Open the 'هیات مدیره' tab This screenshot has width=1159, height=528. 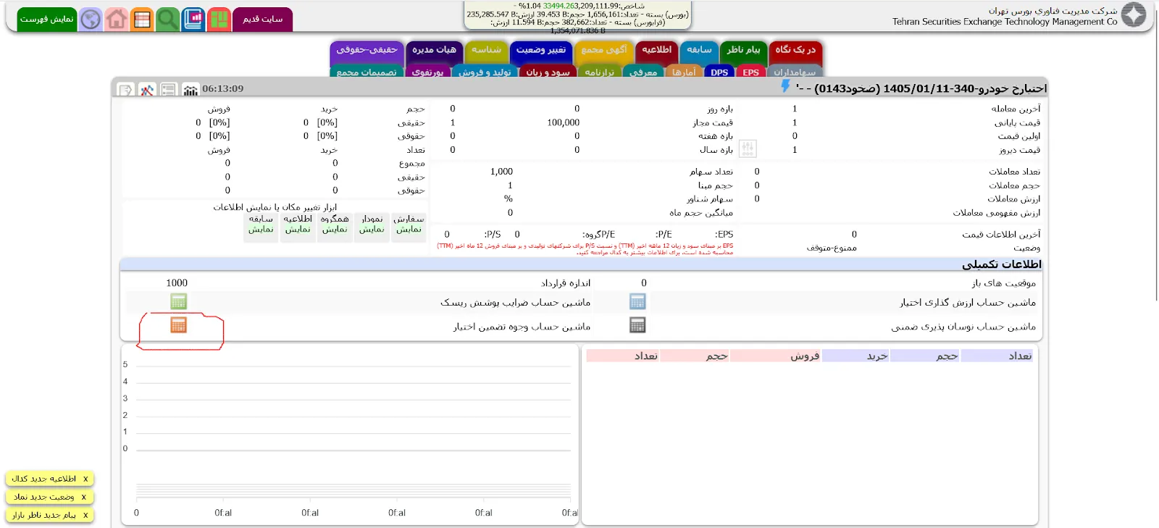[x=434, y=51]
